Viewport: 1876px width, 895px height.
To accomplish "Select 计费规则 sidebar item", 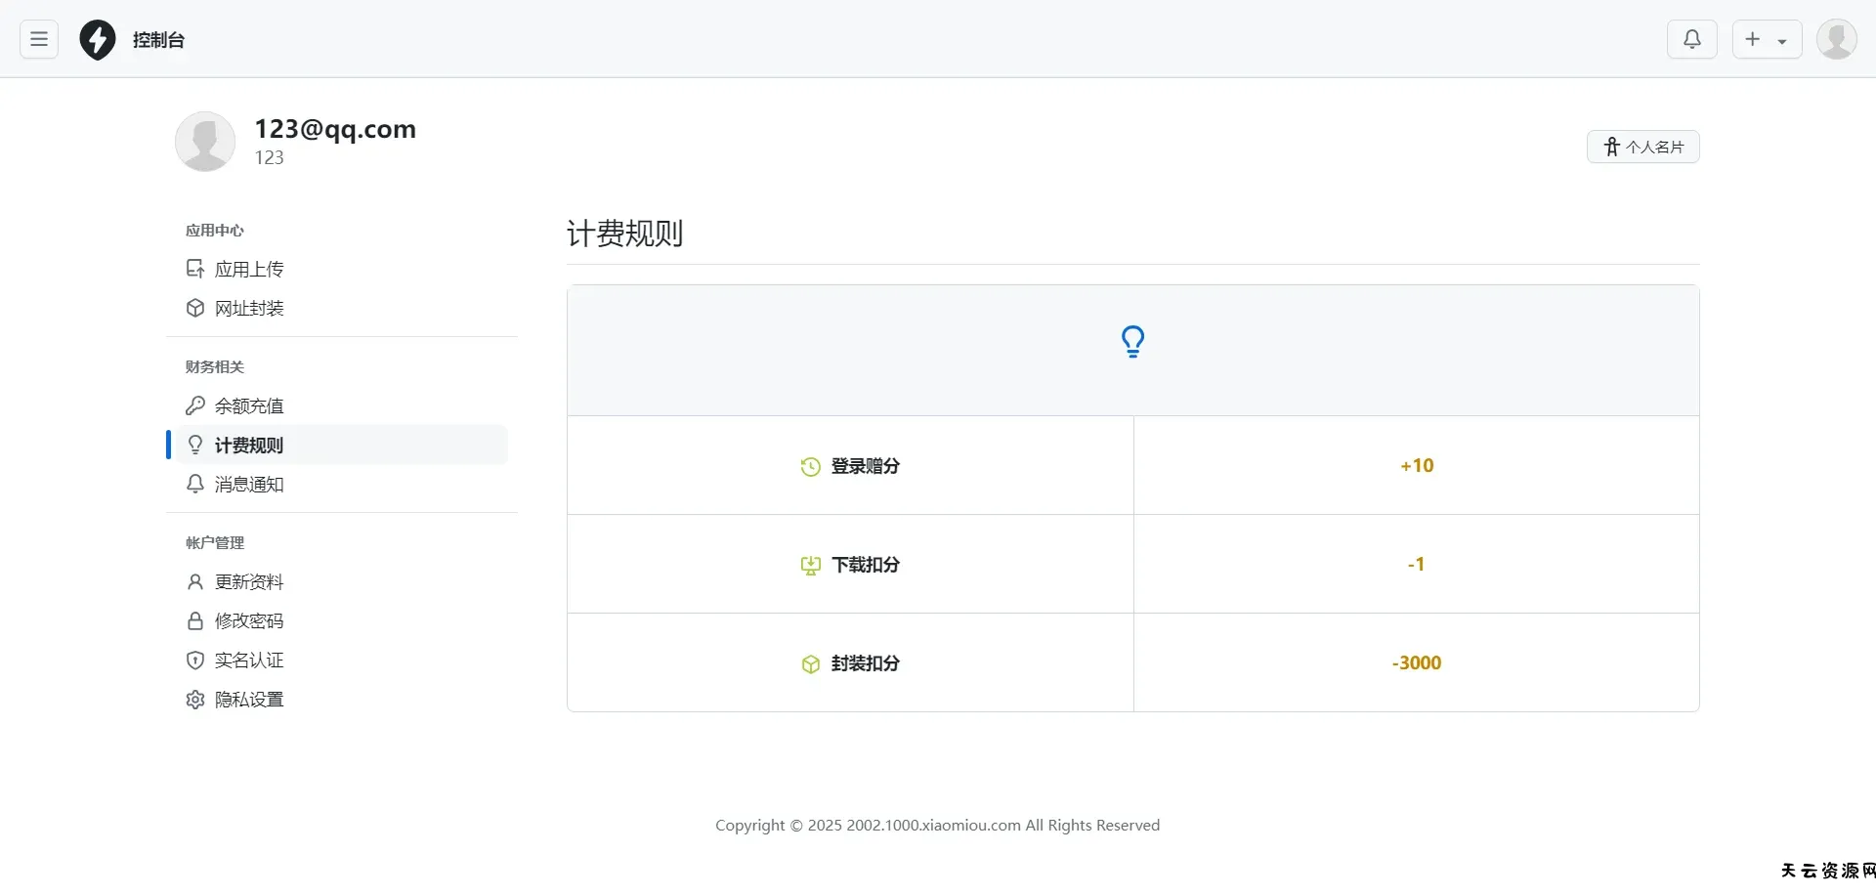I will point(248,445).
